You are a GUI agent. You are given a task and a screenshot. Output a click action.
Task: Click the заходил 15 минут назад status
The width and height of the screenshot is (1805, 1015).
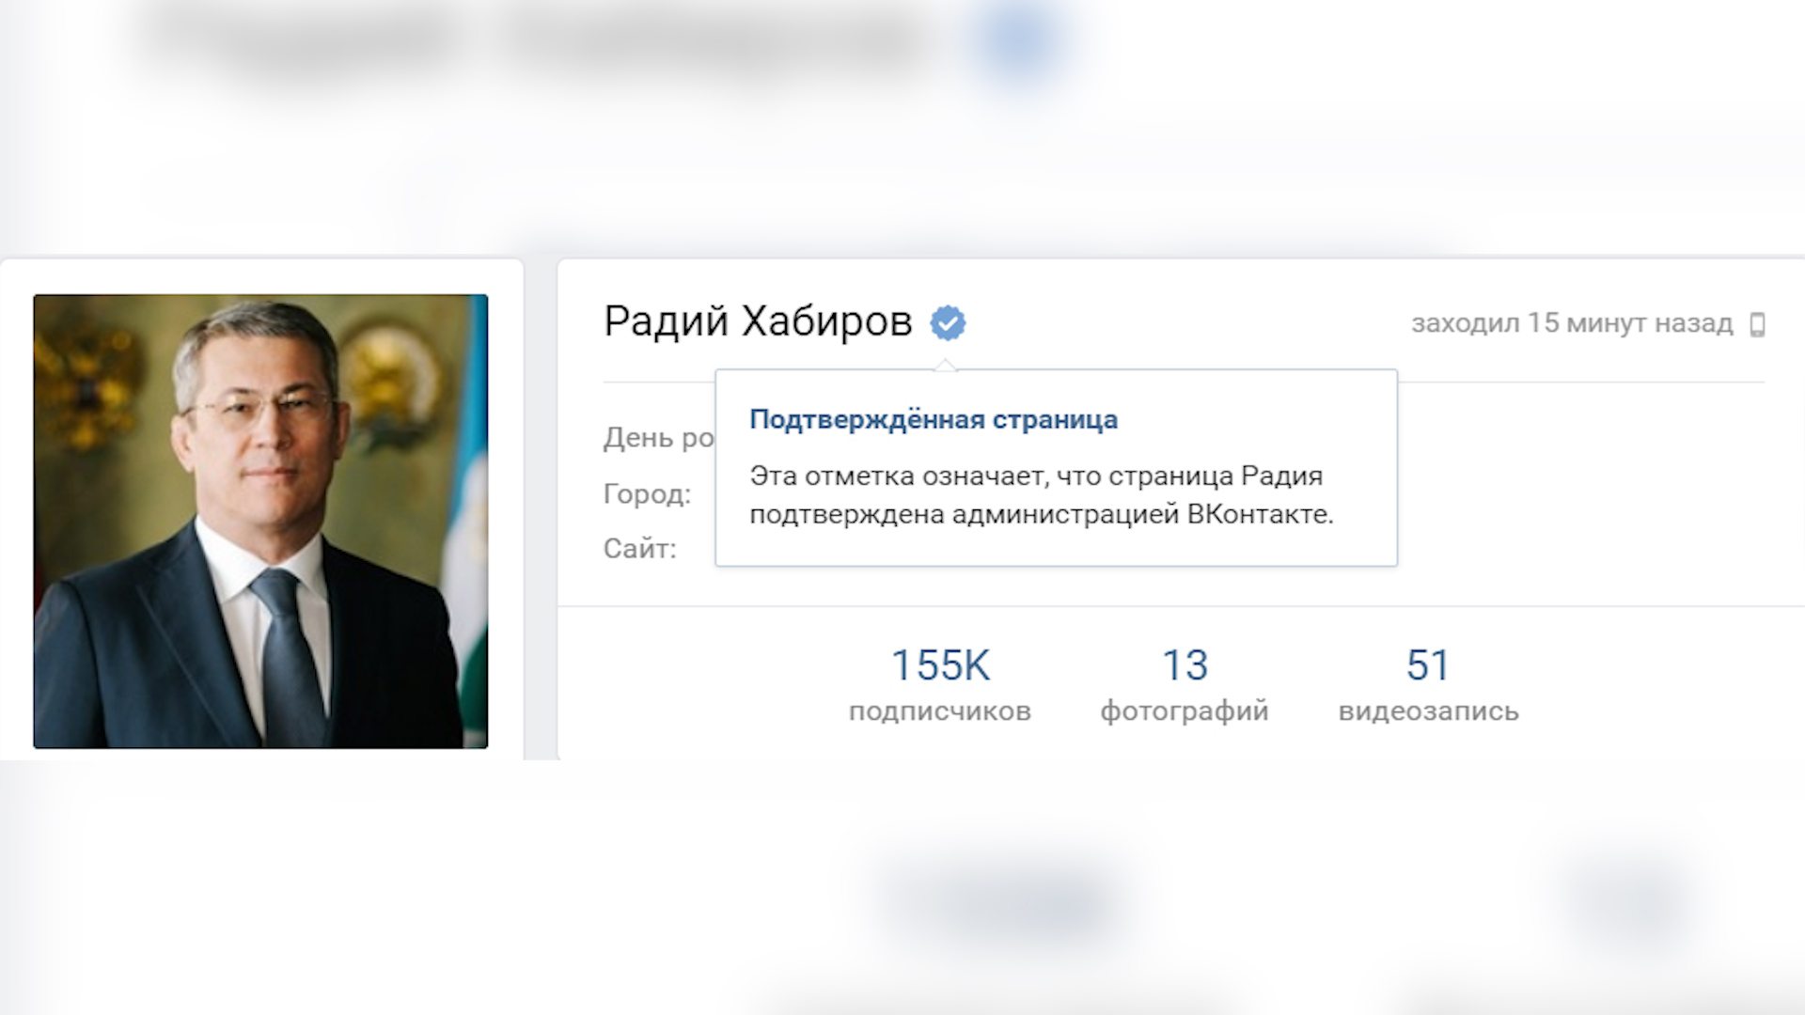[1572, 323]
